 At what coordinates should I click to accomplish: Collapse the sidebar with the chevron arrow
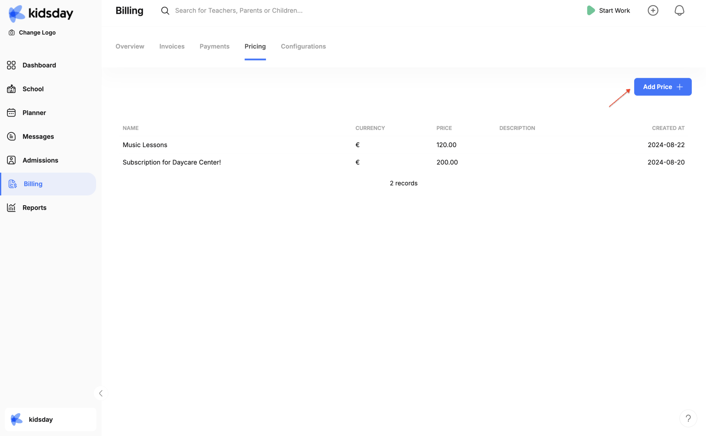pyautogui.click(x=101, y=393)
